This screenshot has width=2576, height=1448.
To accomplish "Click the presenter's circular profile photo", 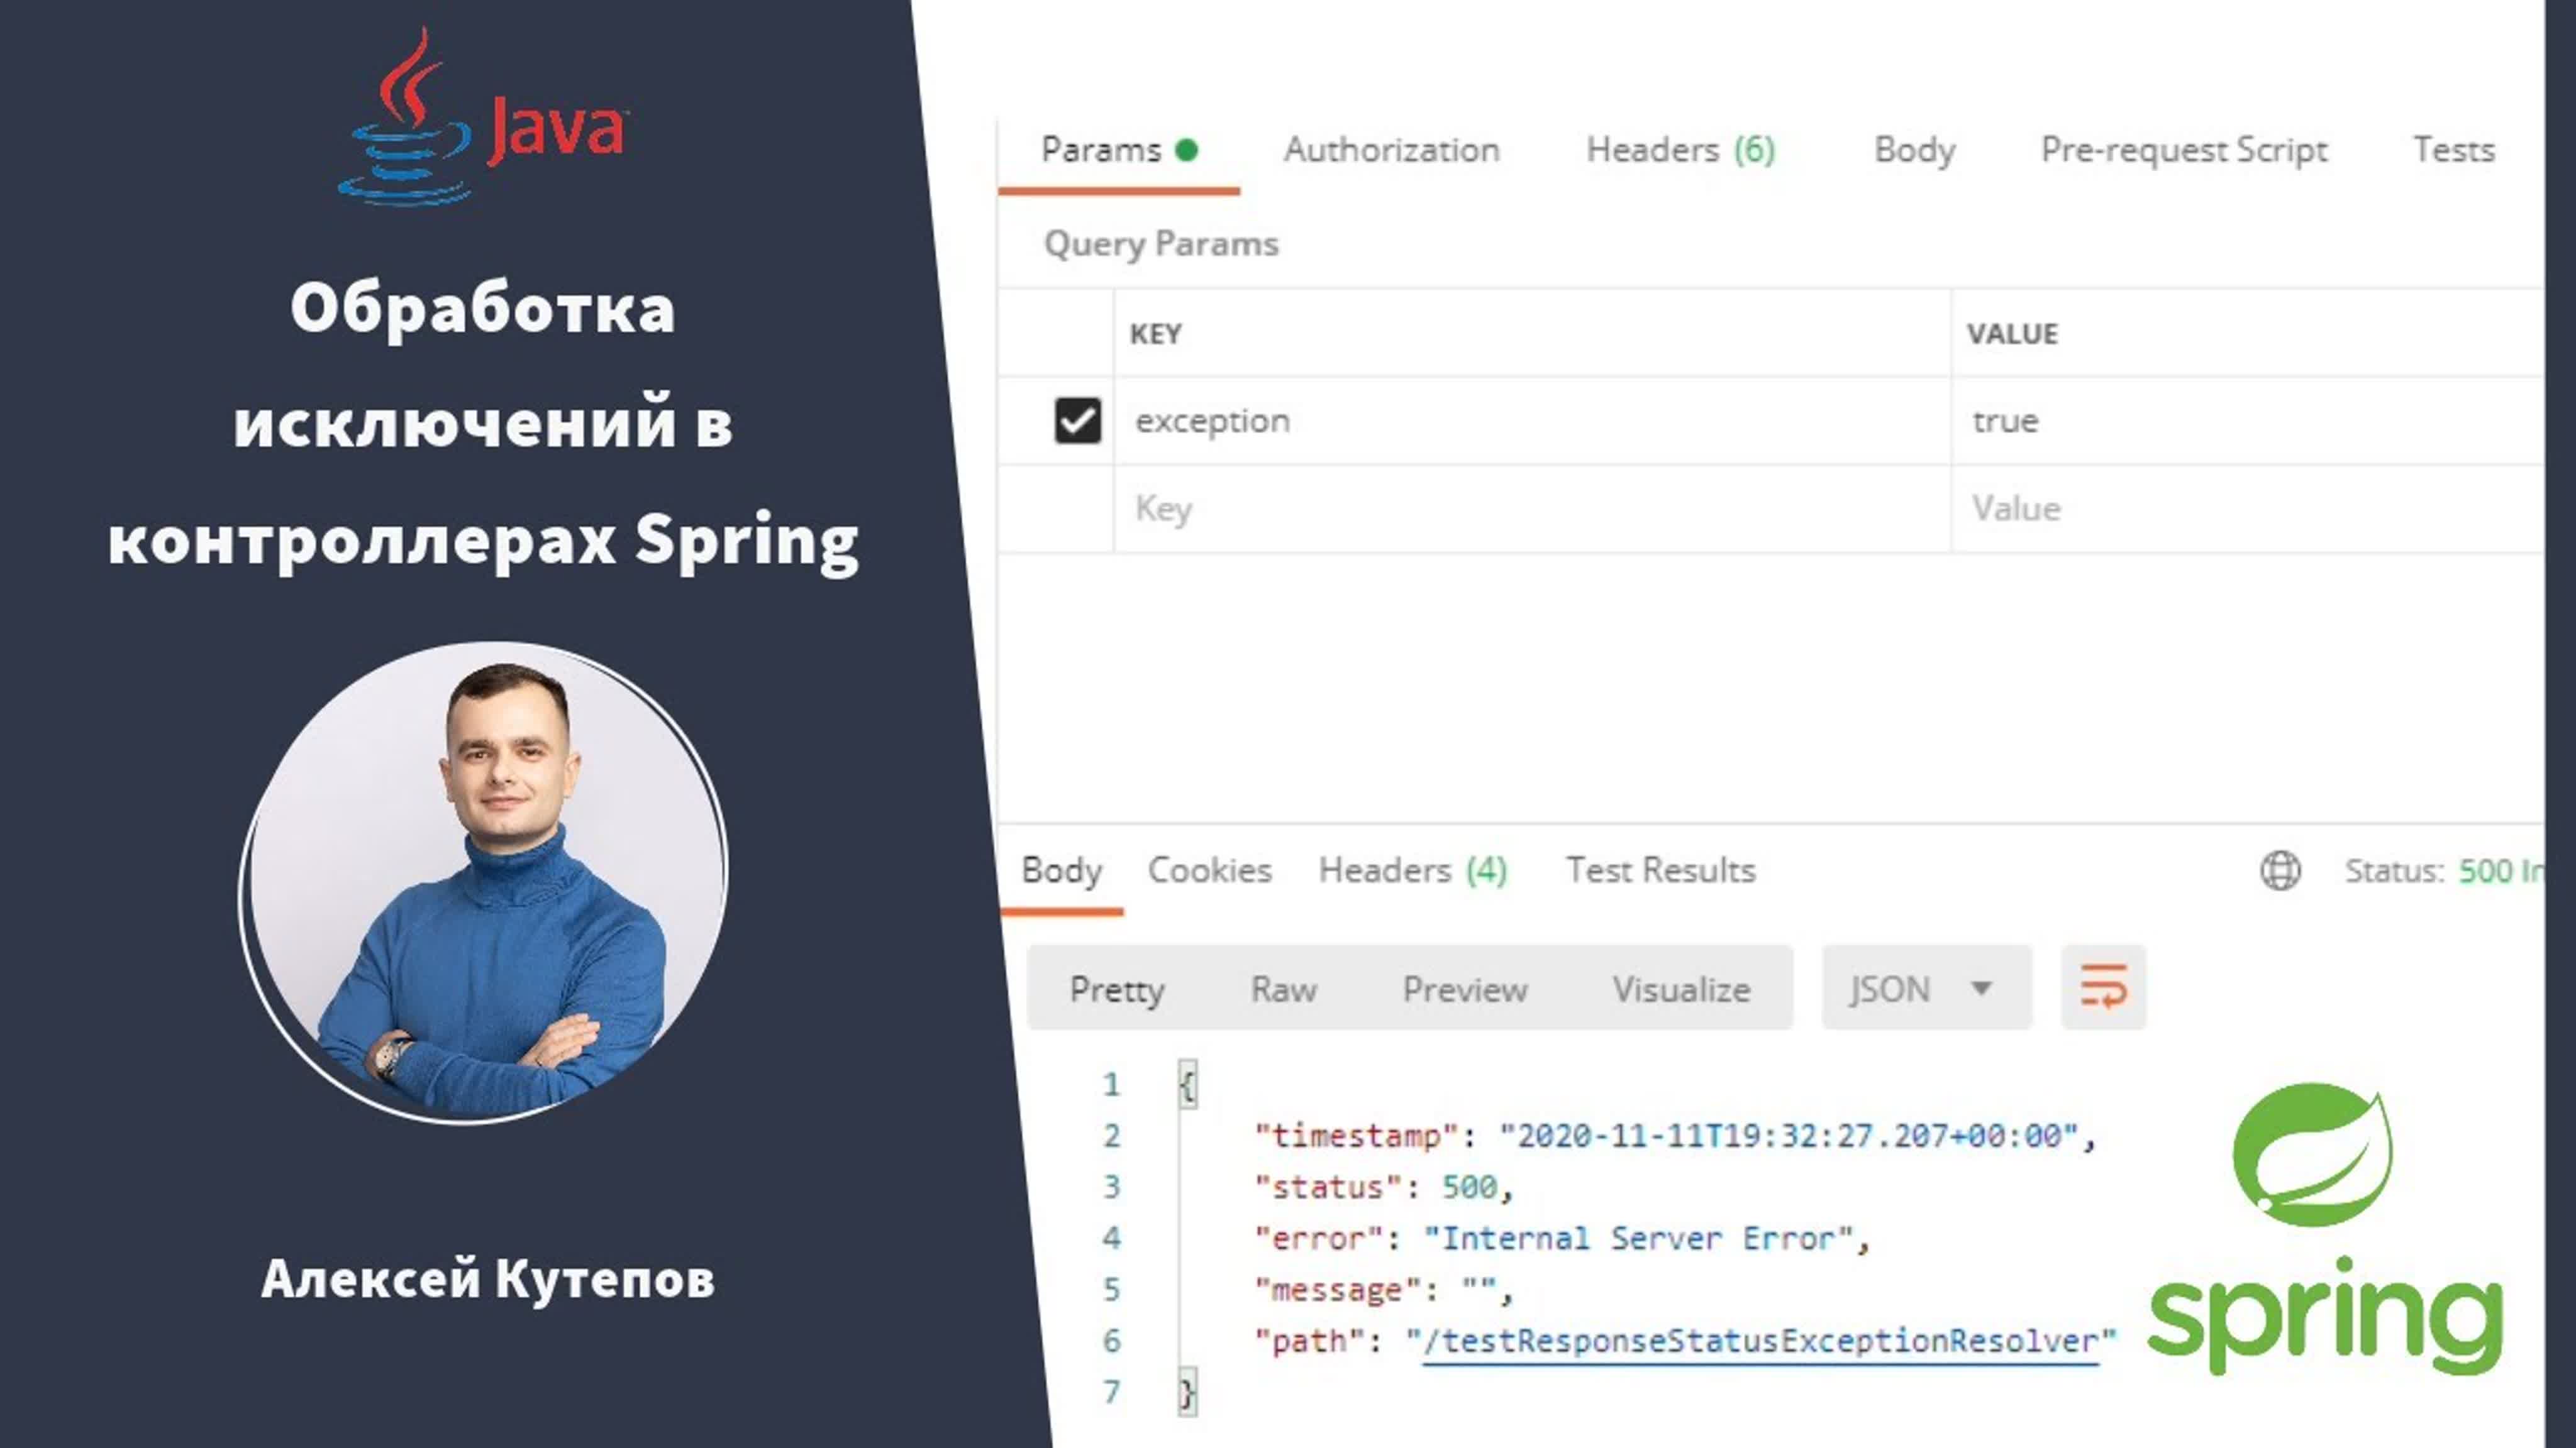I will click(x=484, y=884).
